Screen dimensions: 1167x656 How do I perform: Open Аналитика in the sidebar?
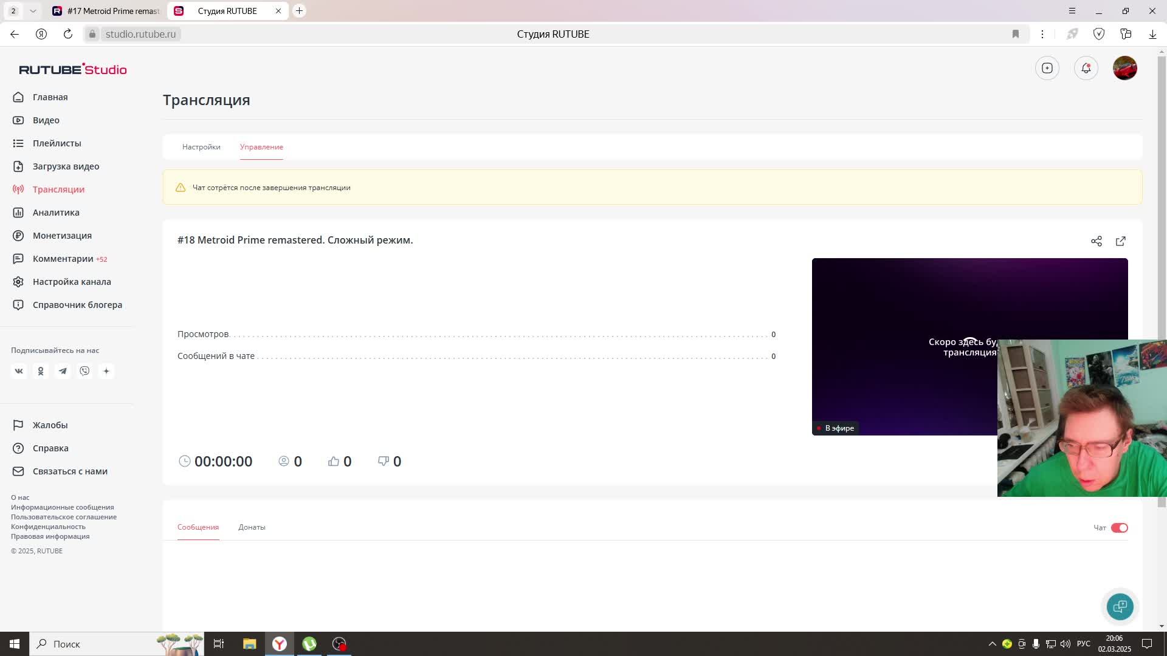pos(56,213)
